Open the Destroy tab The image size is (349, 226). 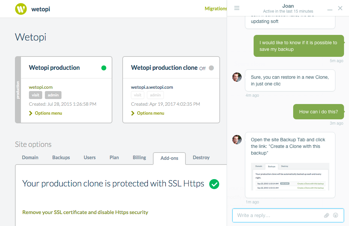(x=201, y=158)
